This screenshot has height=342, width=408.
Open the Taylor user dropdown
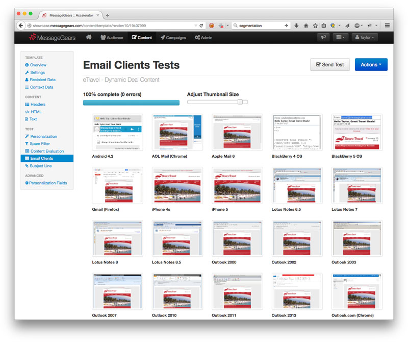coord(364,37)
